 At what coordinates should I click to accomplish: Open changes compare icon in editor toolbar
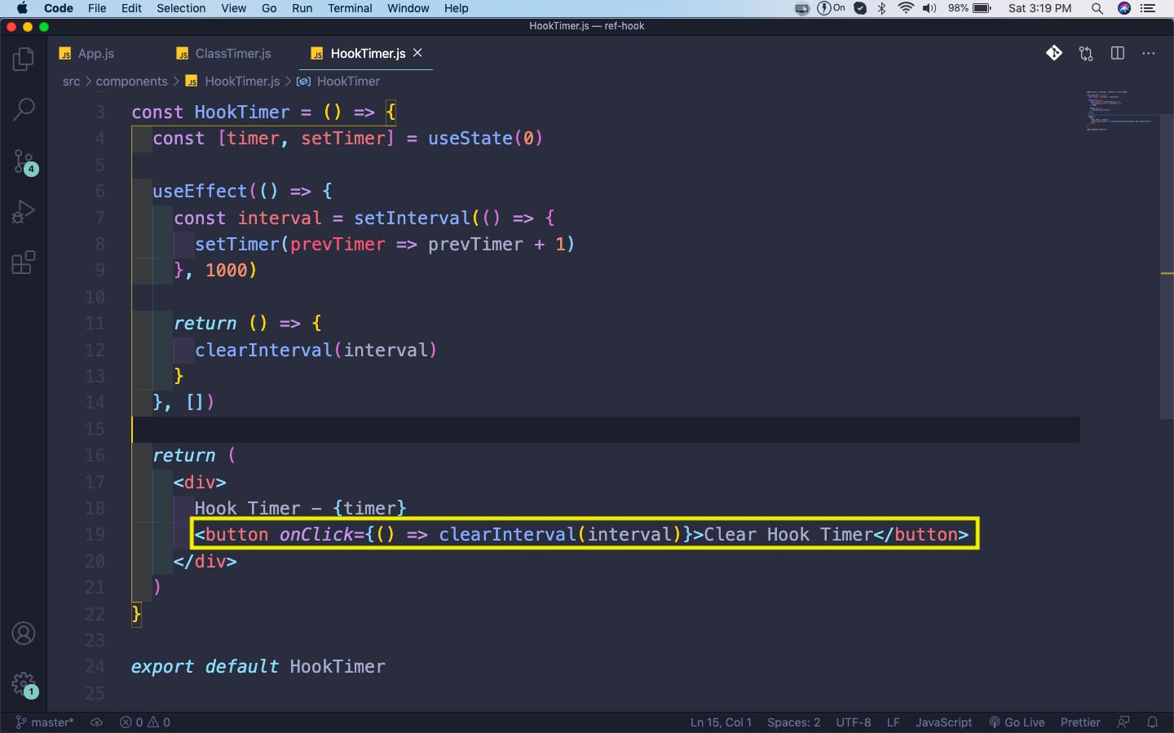[x=1086, y=53]
